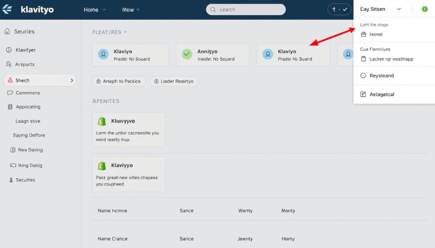435x248 pixels.
Task: Click the Iking Dalkig icon
Action: [13, 165]
